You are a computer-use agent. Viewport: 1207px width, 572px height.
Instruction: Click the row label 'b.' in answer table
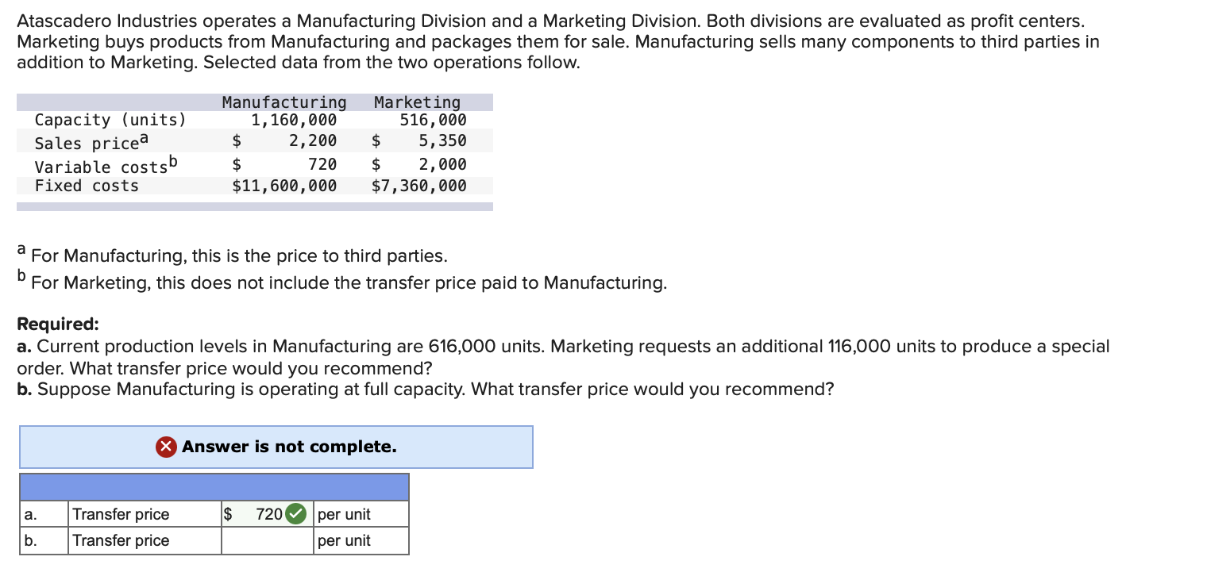(30, 541)
